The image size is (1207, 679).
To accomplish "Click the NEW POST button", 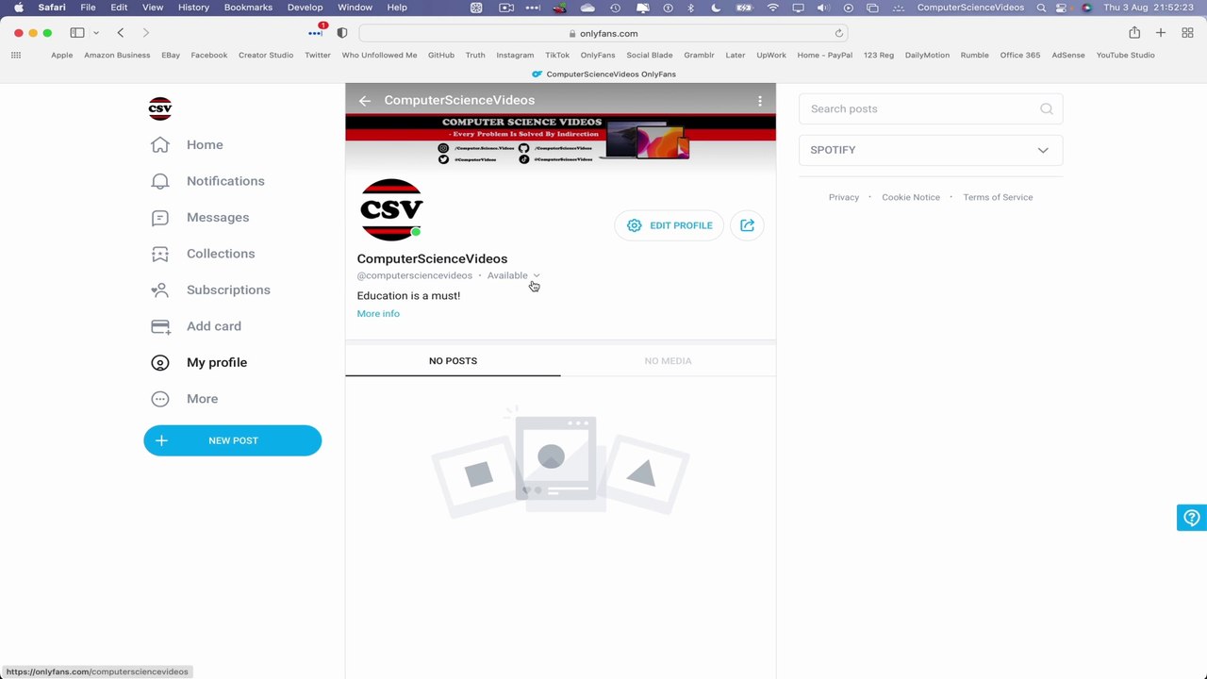I will 233,440.
